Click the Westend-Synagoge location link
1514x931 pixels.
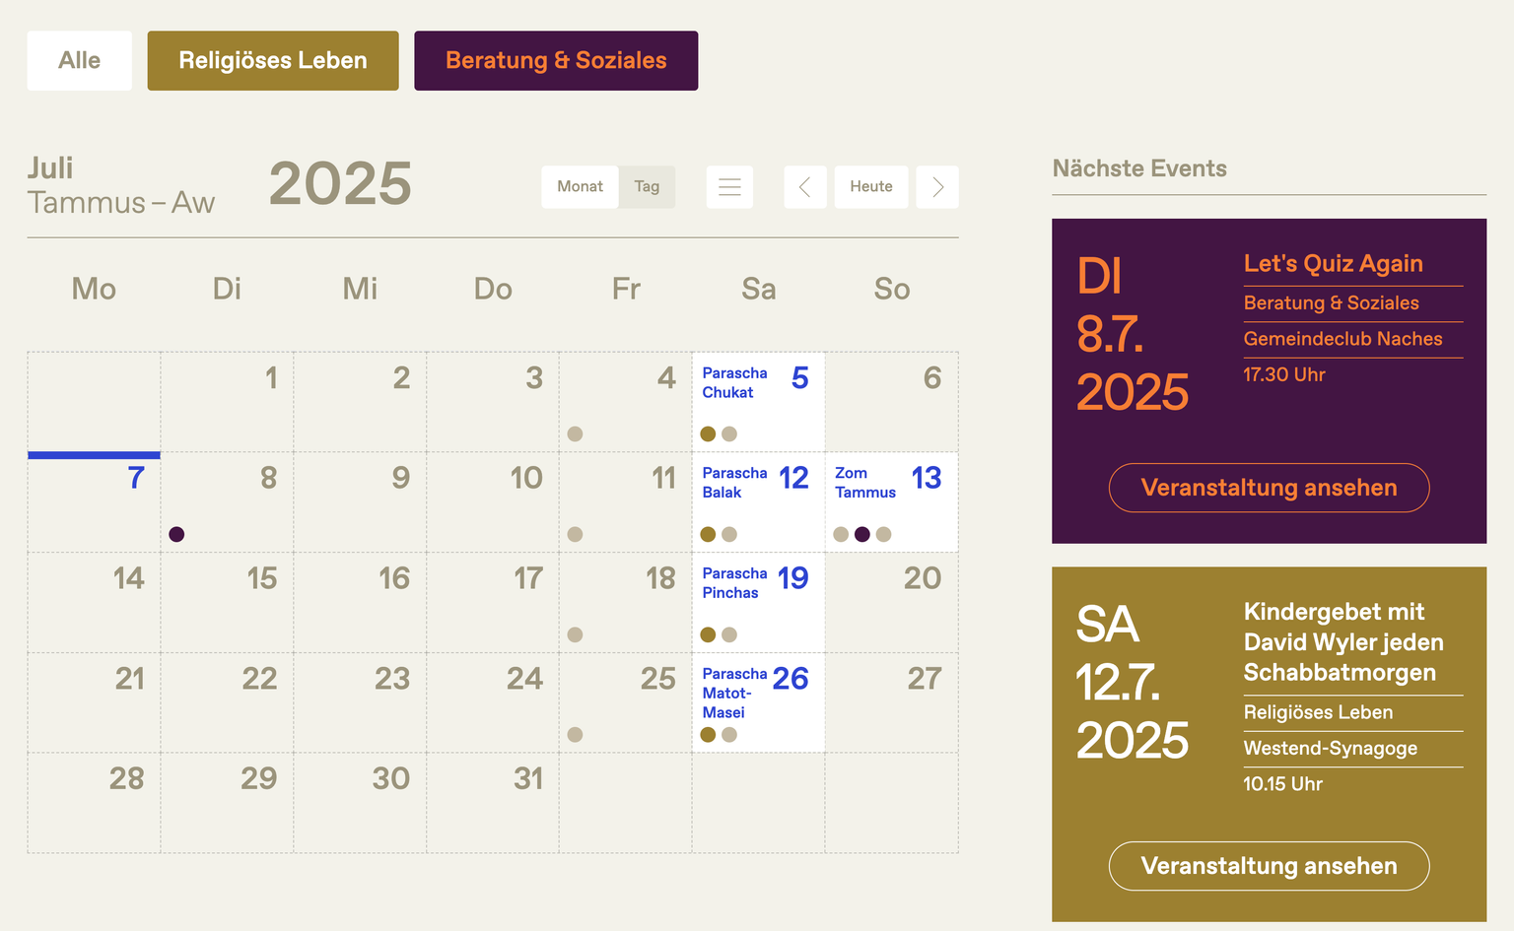tap(1330, 749)
